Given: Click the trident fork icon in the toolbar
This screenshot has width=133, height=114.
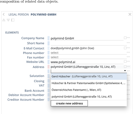Looking at the screenshot, I should pyautogui.click(x=8, y=20).
